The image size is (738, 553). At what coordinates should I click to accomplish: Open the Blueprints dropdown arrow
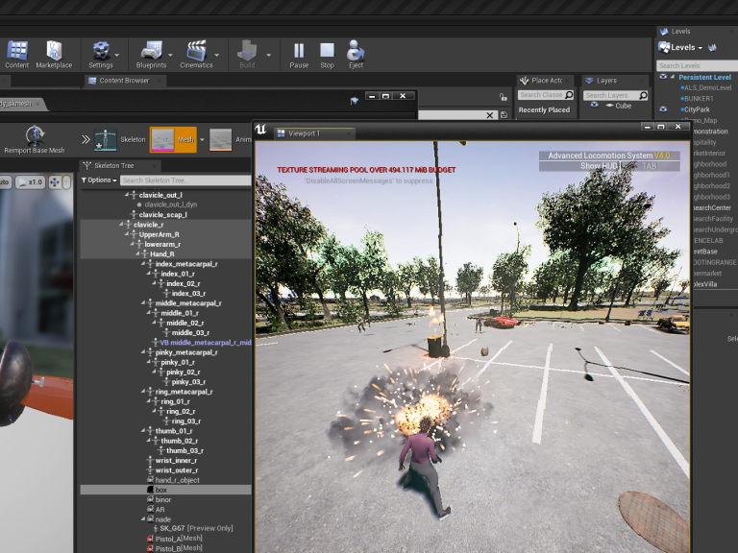tap(170, 55)
